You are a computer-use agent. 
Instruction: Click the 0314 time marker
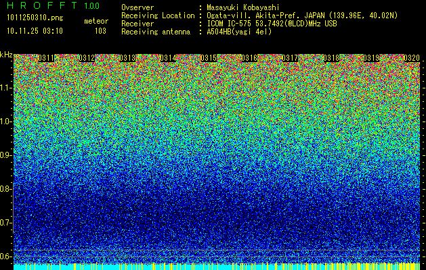coord(168,58)
